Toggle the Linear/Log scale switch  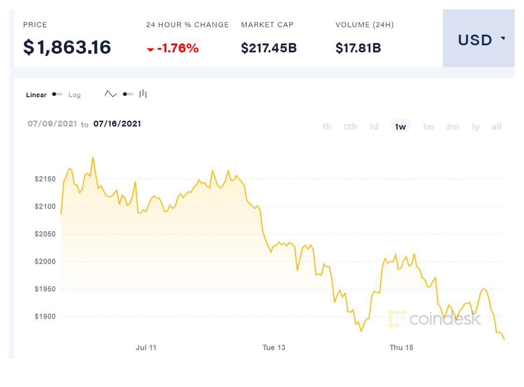tap(57, 94)
